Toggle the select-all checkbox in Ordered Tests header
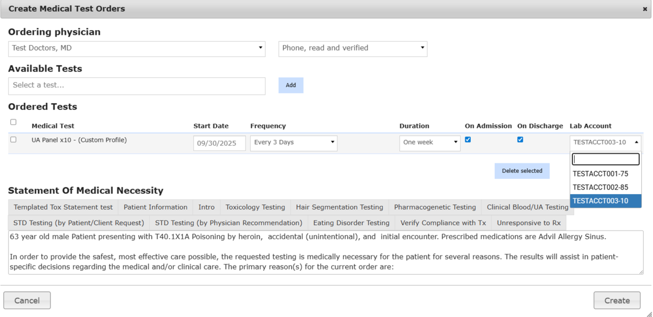The width and height of the screenshot is (653, 317). [13, 122]
